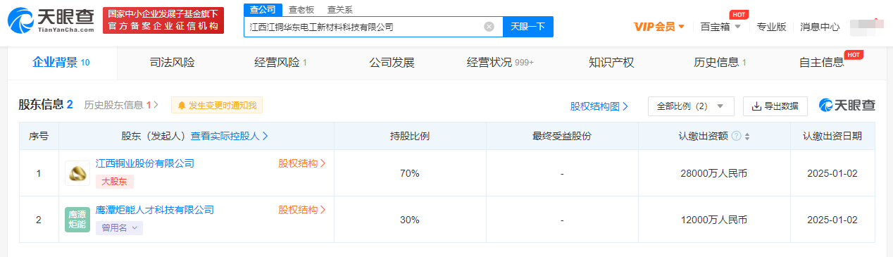Screen dimensions: 893x257
Task: Click the 2025-01-02 date in 鹰潭炬能 row
Action: (832, 220)
